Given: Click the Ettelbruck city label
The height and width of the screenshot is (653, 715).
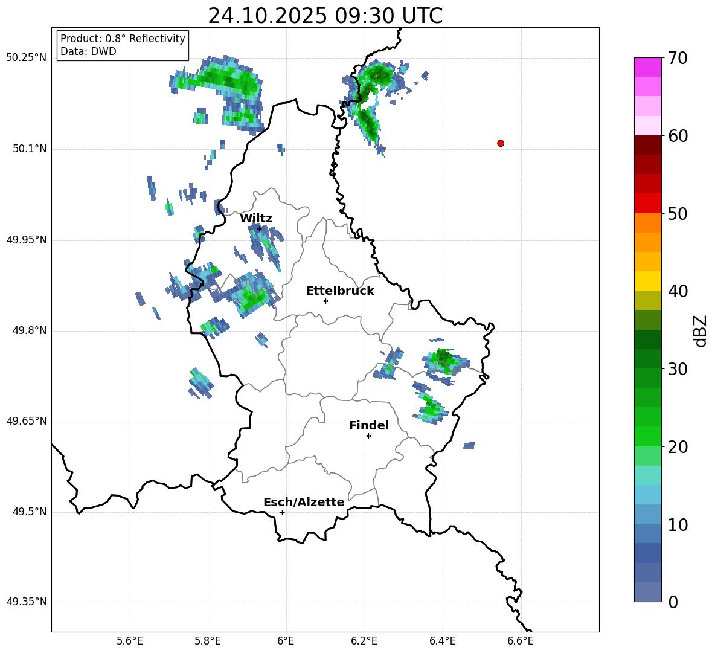Looking at the screenshot, I should (x=340, y=291).
